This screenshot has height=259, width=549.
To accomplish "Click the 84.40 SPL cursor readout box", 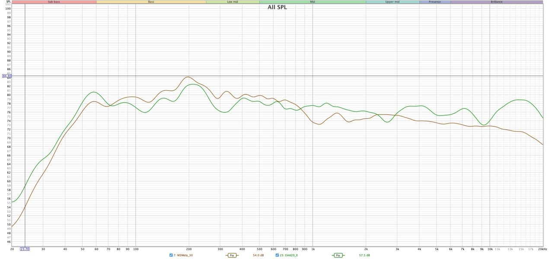I will pos(6,76).
